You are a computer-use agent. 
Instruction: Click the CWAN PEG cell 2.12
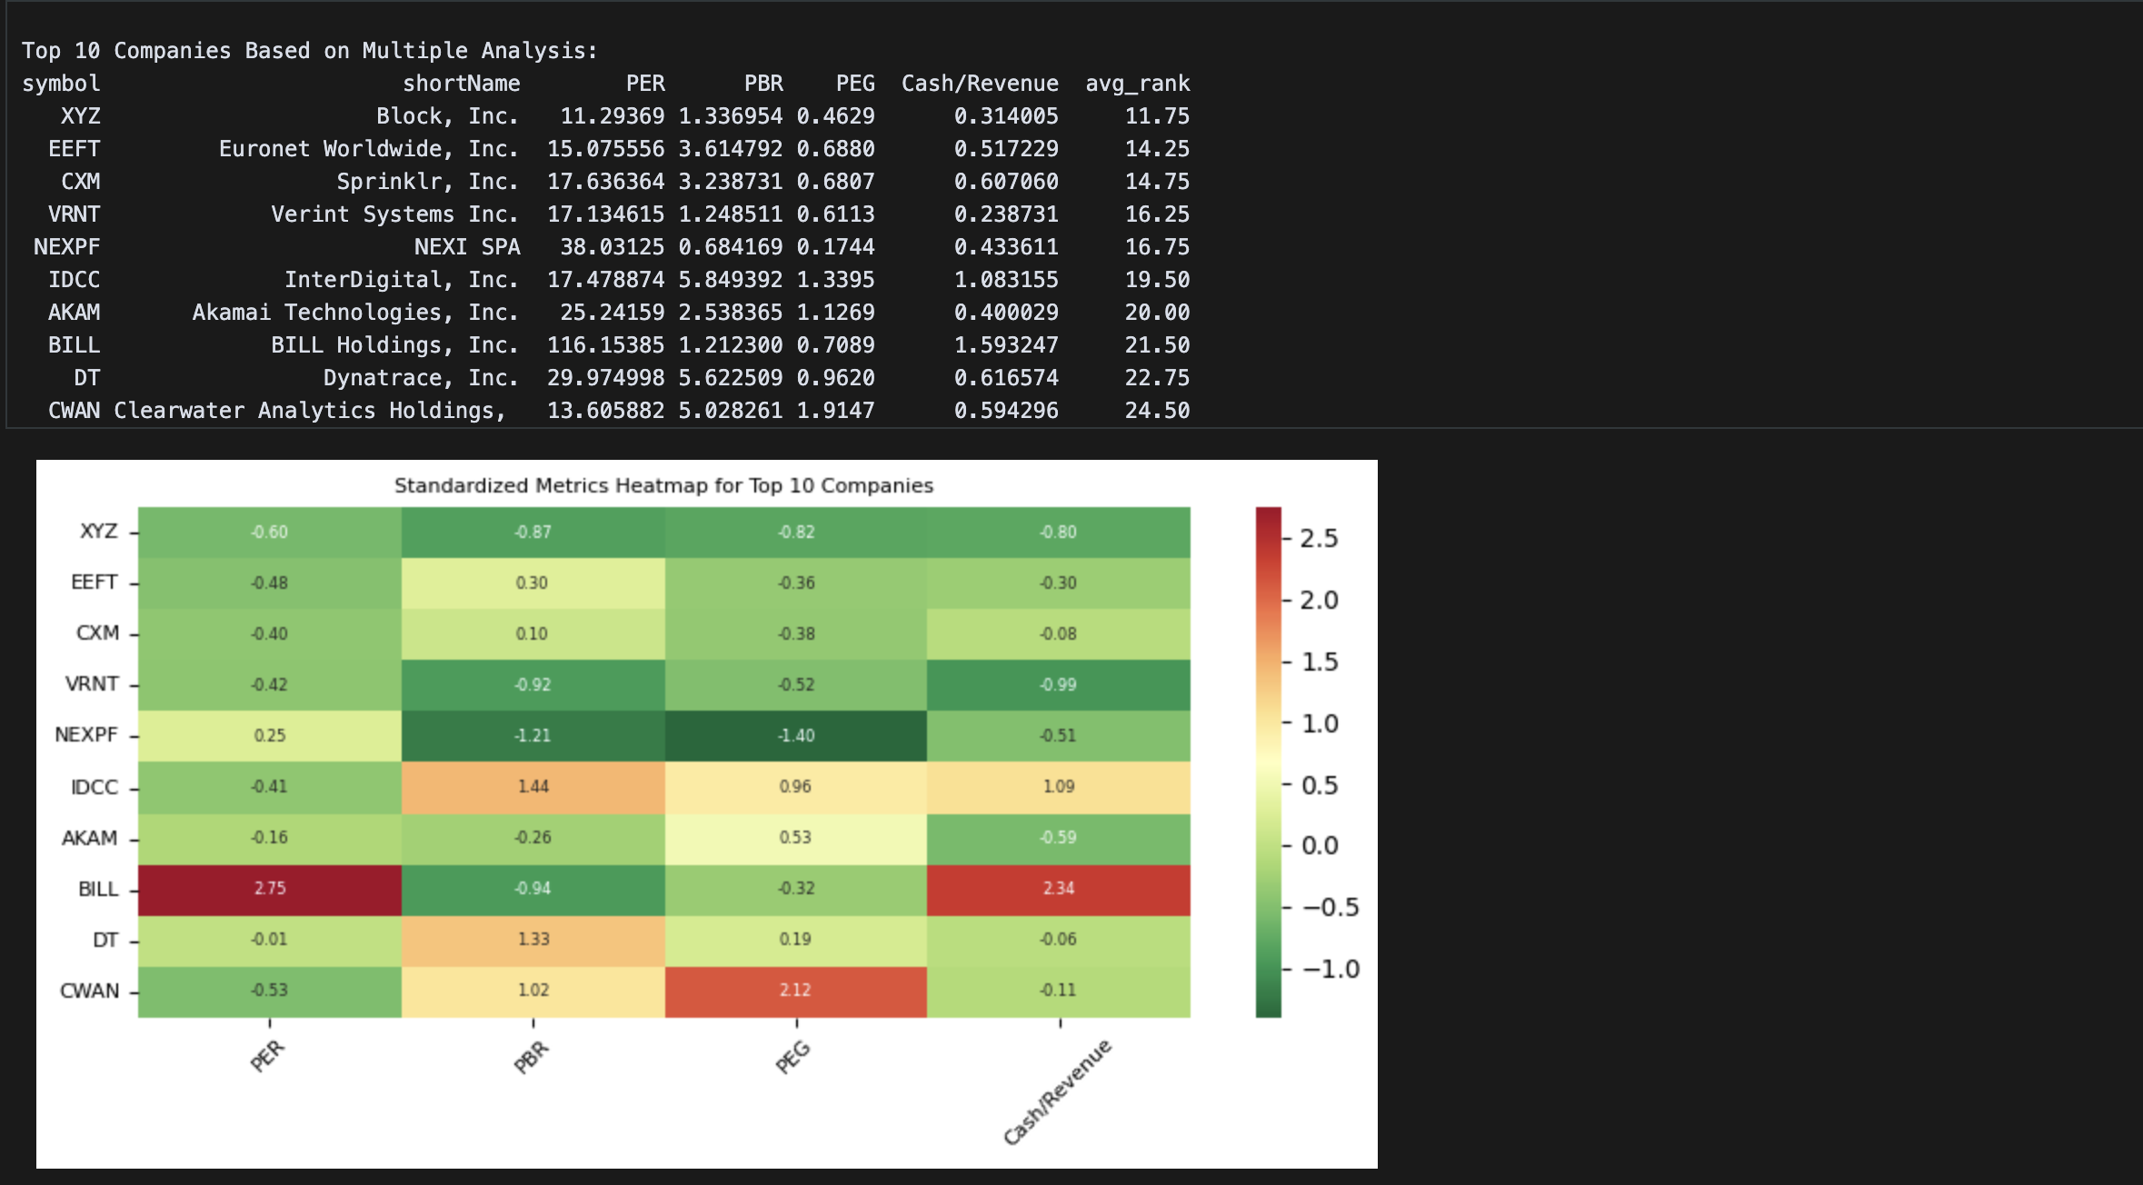tap(795, 991)
